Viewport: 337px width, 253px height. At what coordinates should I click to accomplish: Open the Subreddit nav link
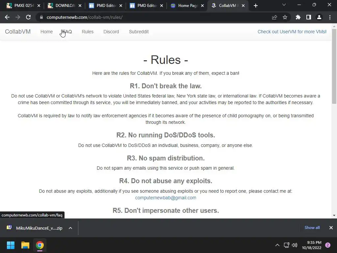(x=139, y=32)
